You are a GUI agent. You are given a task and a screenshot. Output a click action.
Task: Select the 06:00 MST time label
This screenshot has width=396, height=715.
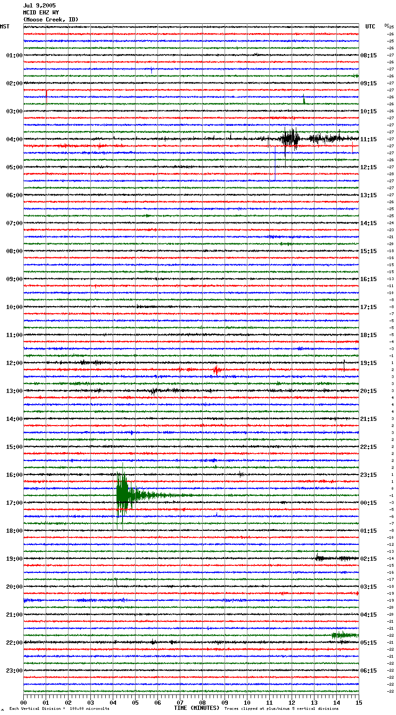[x=14, y=195]
